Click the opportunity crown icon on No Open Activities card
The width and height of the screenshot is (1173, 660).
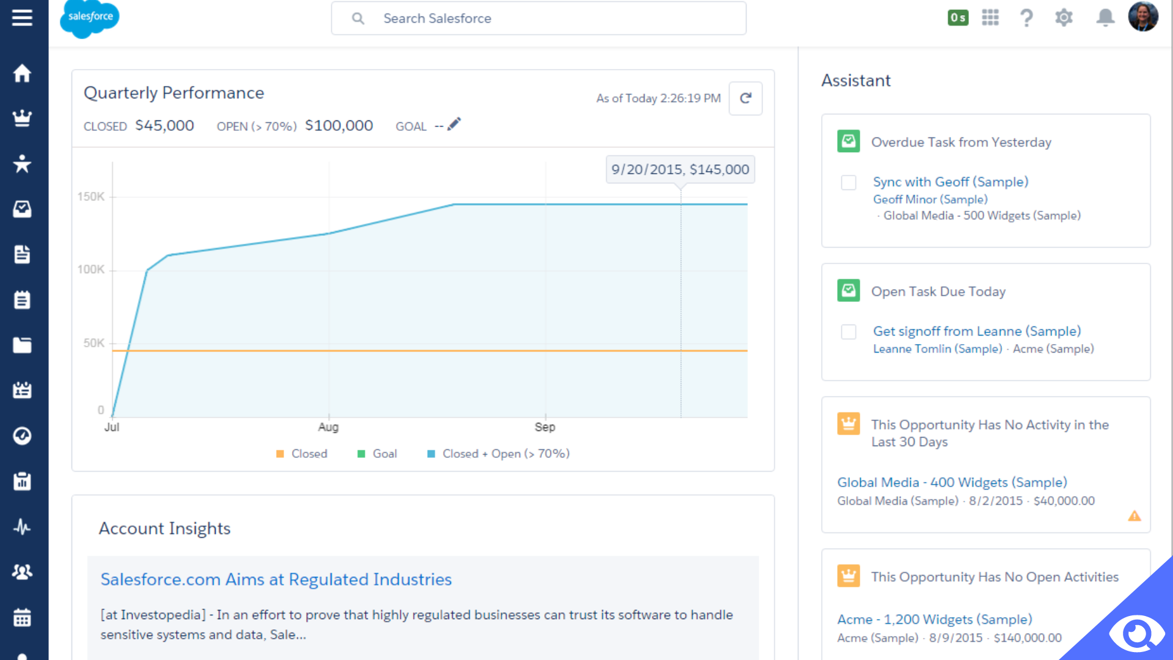pyautogui.click(x=849, y=576)
